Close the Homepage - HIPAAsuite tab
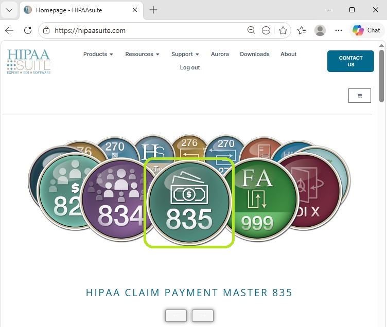This screenshot has height=327, width=387. [x=135, y=10]
